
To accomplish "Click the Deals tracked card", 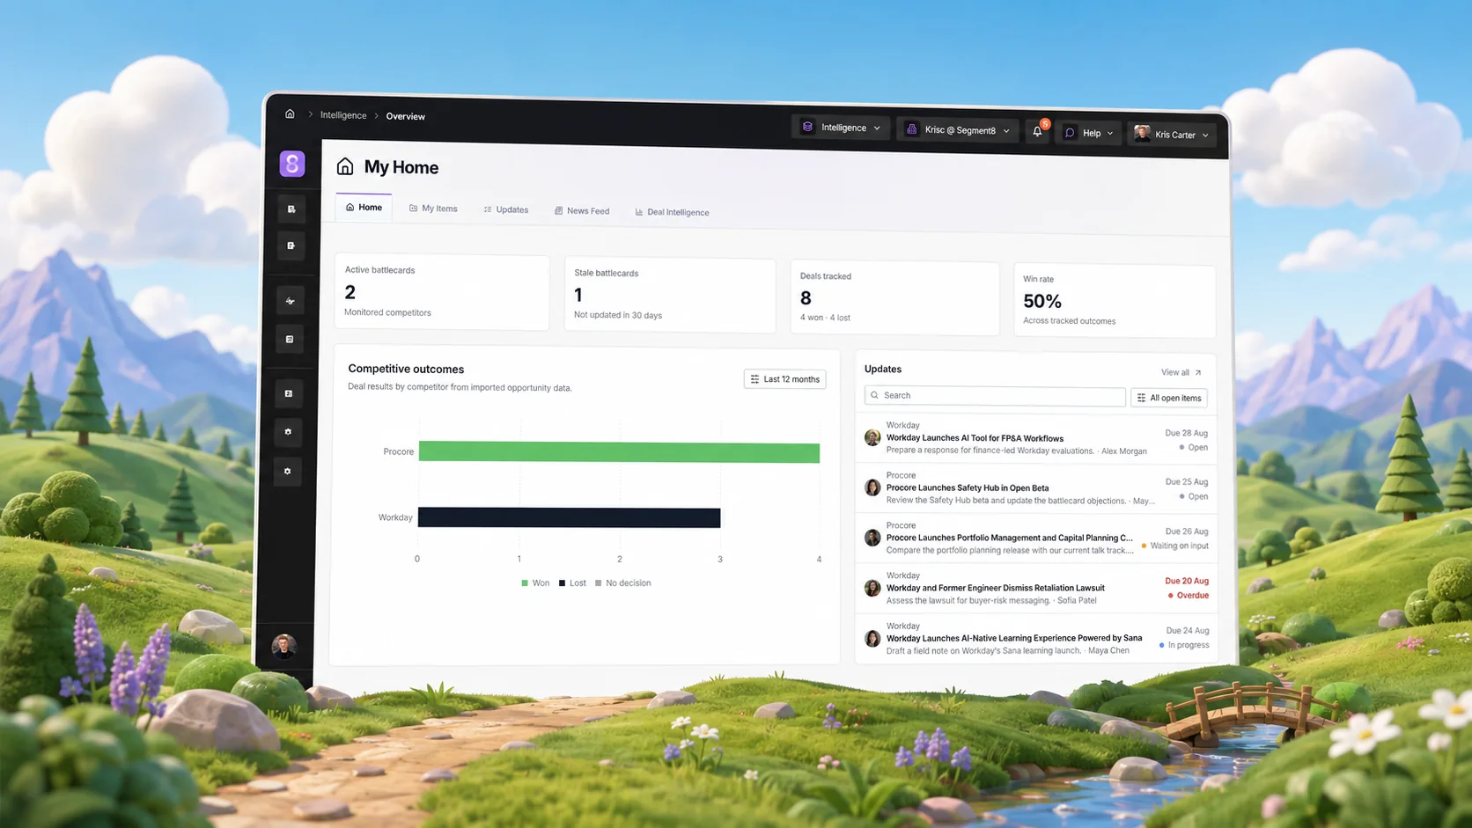I will tap(894, 297).
